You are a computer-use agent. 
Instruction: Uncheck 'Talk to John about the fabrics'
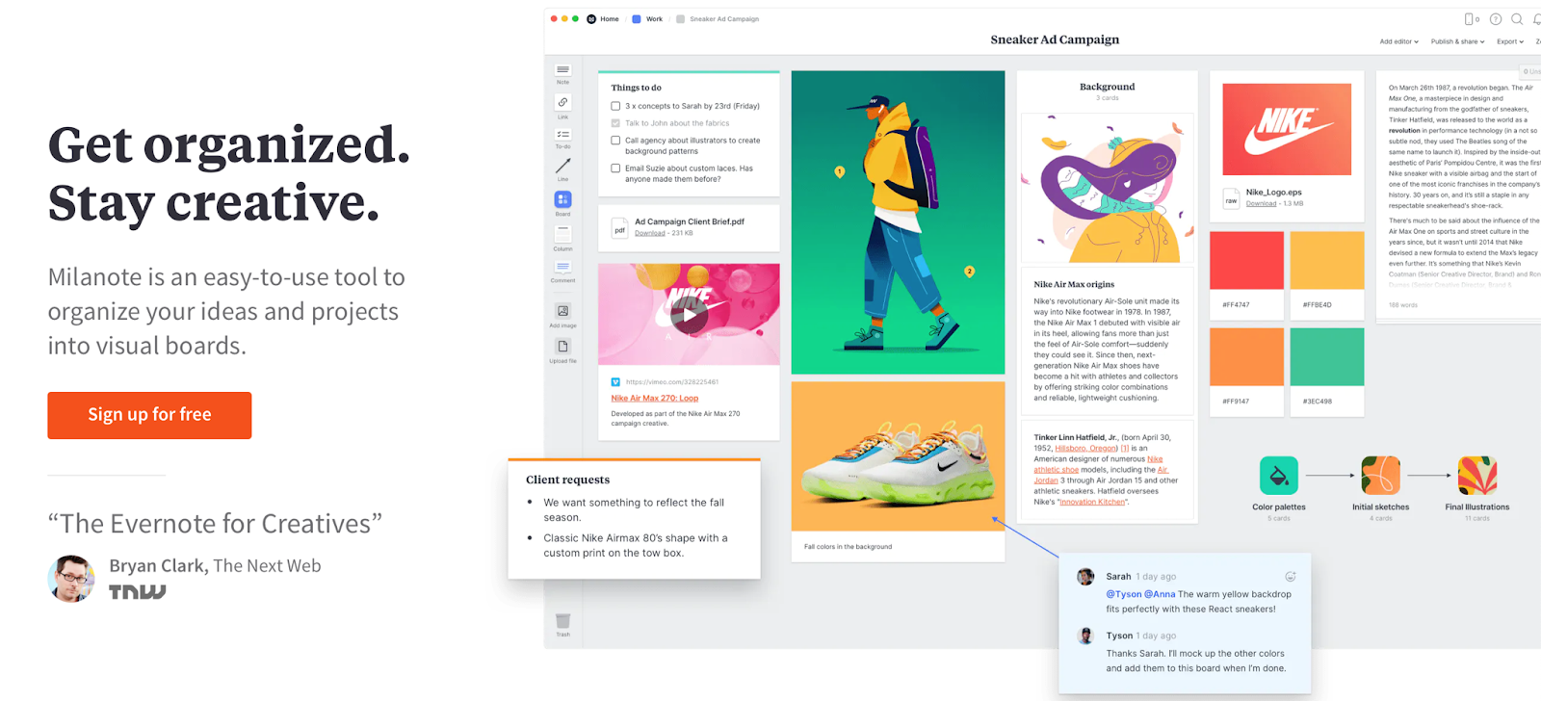tap(615, 123)
